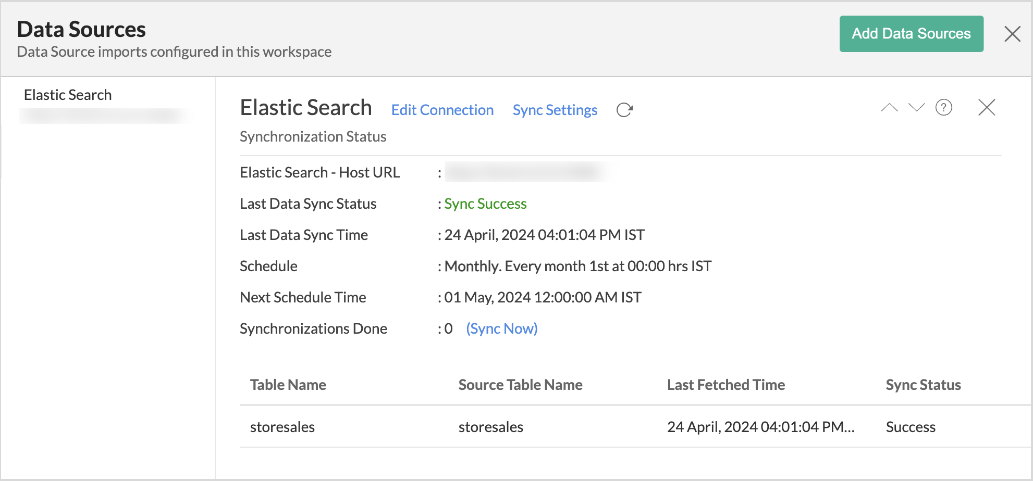Click the Elastic Search - Host URL label
1033x481 pixels.
coord(320,172)
